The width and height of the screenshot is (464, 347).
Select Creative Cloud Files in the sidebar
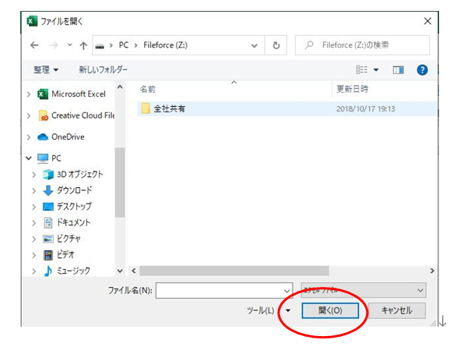coord(76,115)
